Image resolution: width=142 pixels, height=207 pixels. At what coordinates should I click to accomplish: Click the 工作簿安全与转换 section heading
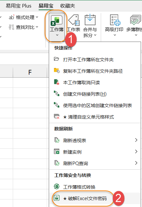[73, 175]
